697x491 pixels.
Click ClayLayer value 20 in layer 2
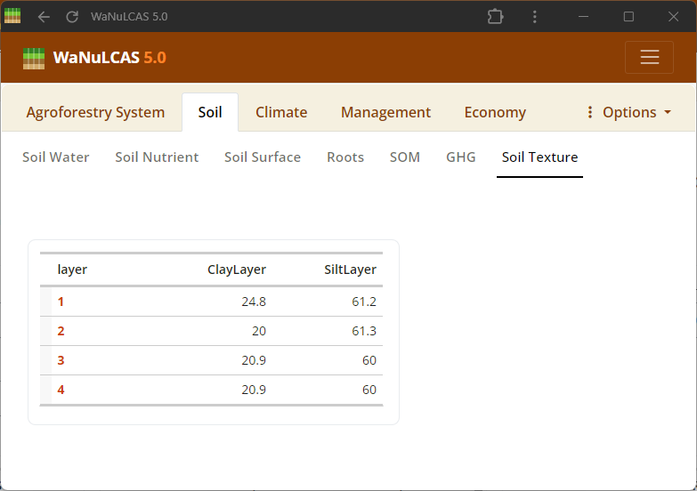tap(259, 331)
